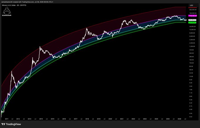Click the green price label on price axis
Viewport: 200px width, 128px height.
pos(192,22)
